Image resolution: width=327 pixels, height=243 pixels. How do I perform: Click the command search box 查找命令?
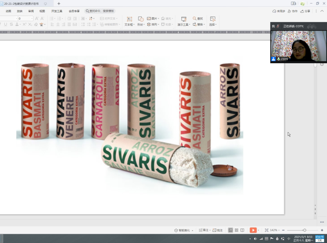point(100,11)
